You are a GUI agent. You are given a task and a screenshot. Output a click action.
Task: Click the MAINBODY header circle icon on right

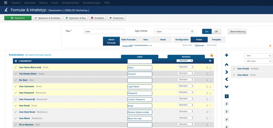point(210,61)
